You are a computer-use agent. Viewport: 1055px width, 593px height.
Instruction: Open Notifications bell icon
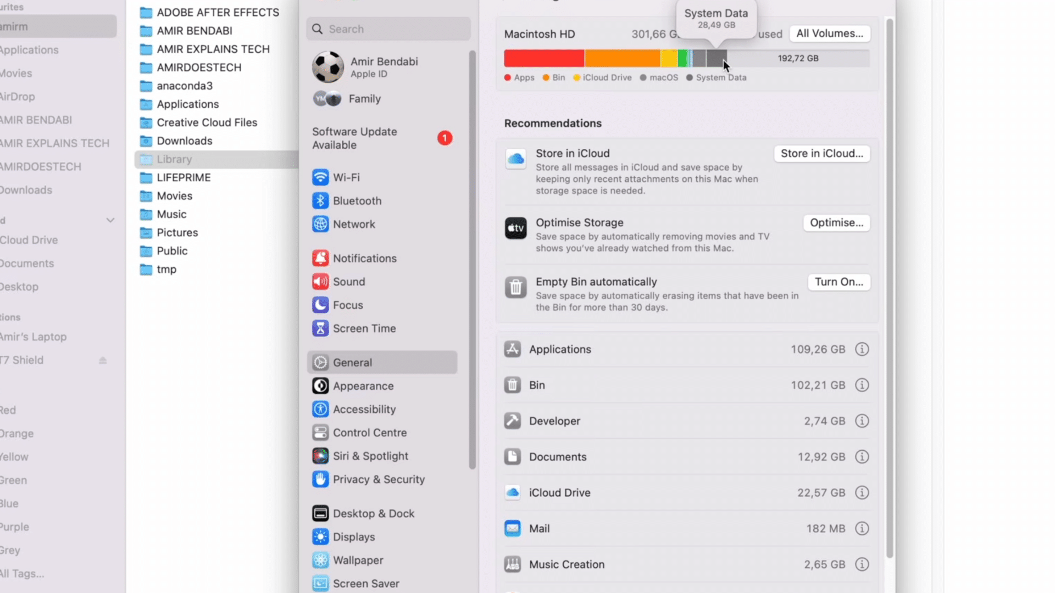(x=320, y=258)
